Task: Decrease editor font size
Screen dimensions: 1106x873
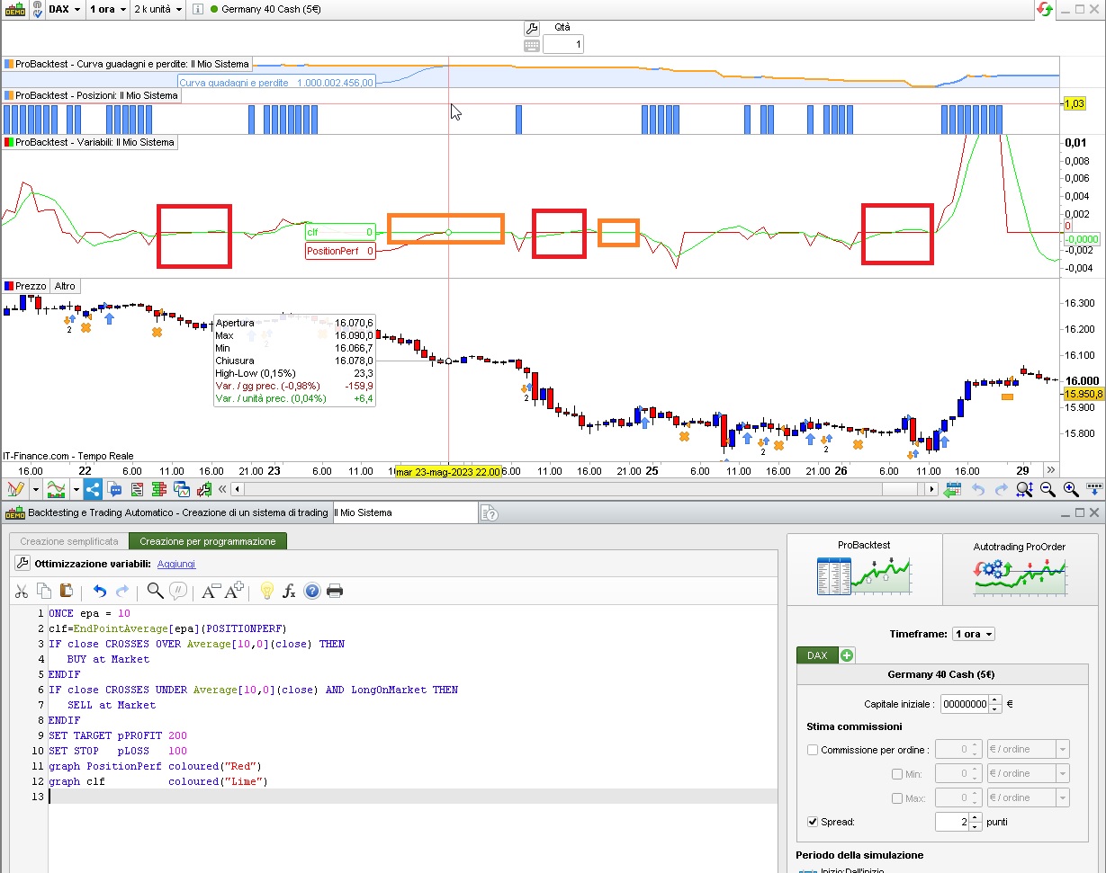Action: click(211, 591)
